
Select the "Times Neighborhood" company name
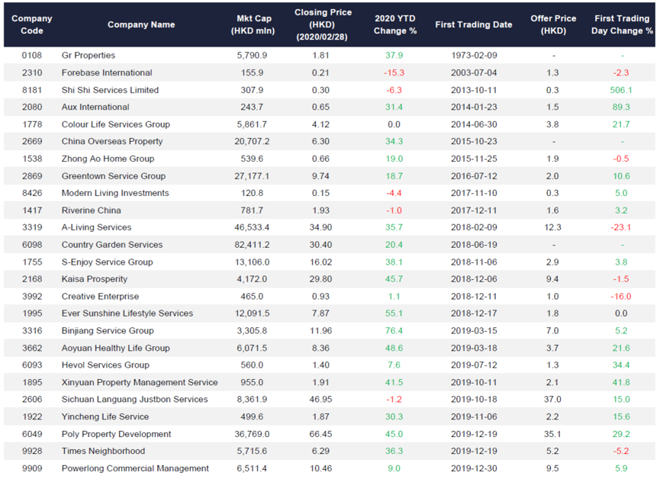point(103,451)
